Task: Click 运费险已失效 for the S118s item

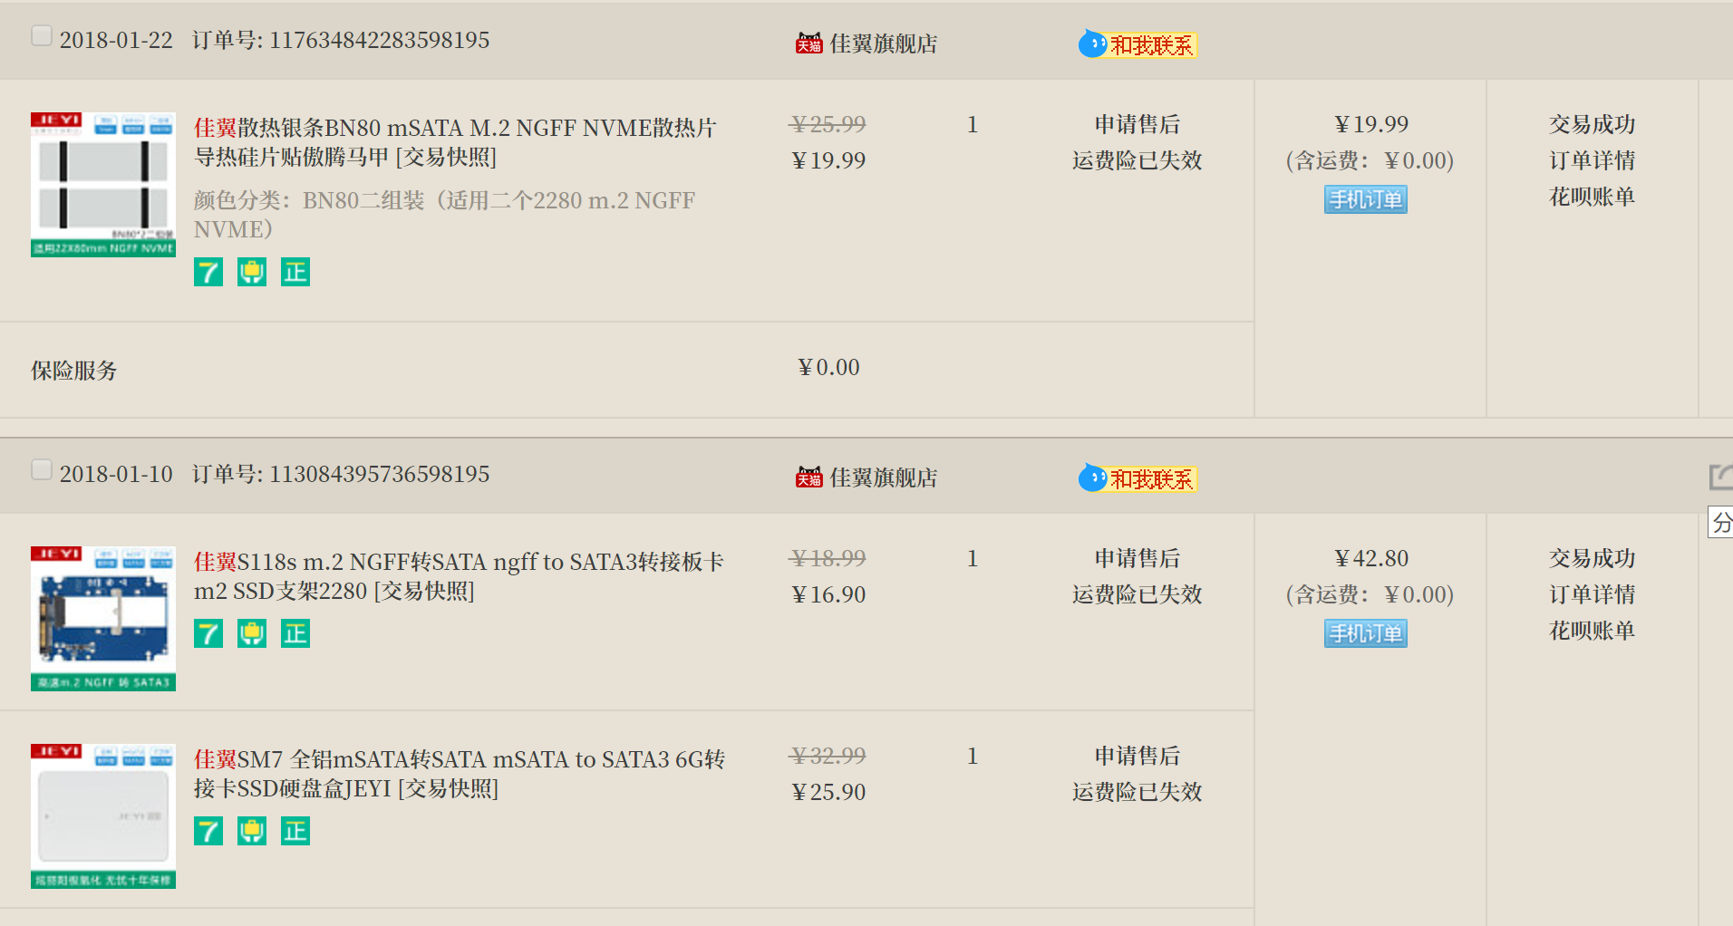Action: [x=1138, y=594]
